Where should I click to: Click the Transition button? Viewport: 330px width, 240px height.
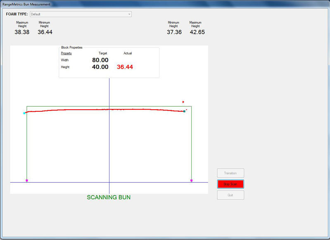point(230,173)
